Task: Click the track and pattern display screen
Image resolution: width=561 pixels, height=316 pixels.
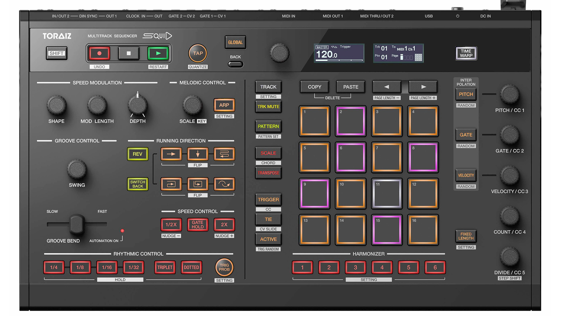Action: [x=398, y=53]
